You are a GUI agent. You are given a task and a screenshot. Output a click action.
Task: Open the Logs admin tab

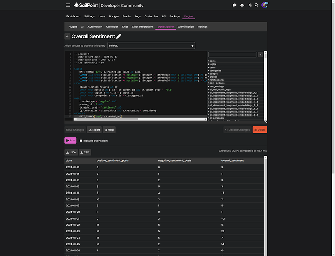tap(138, 16)
